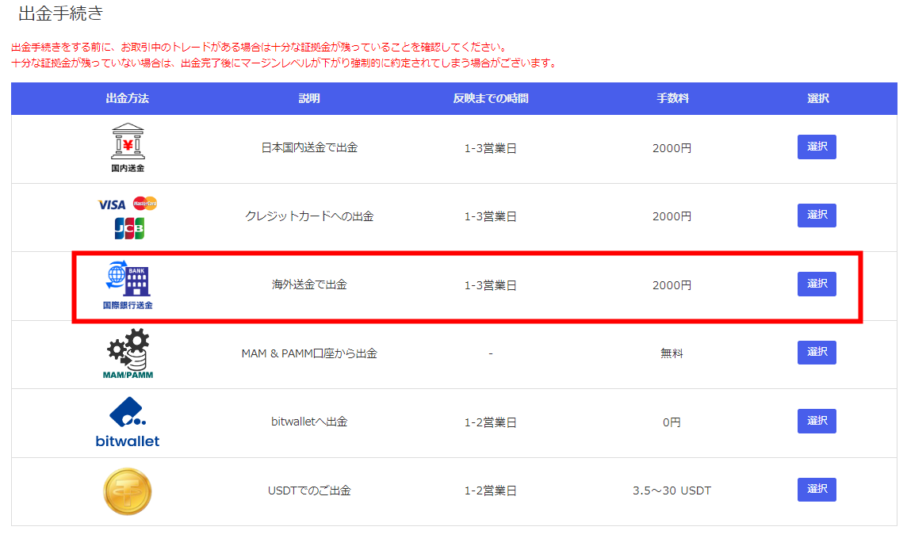Click 1-3営業日 in the credit card row
Screen dimensions: 907x542
491,216
